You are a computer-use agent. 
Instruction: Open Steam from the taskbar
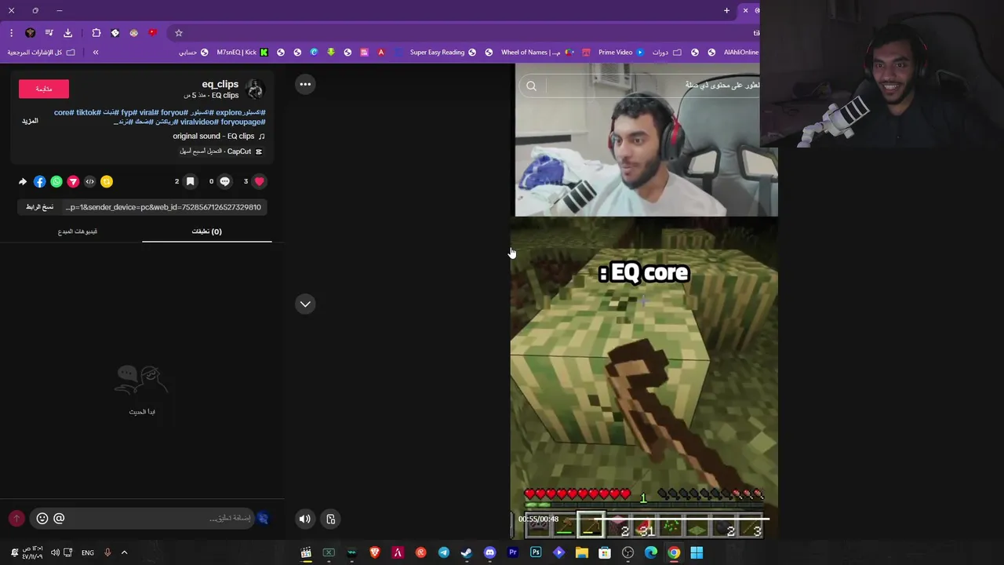coord(467,552)
